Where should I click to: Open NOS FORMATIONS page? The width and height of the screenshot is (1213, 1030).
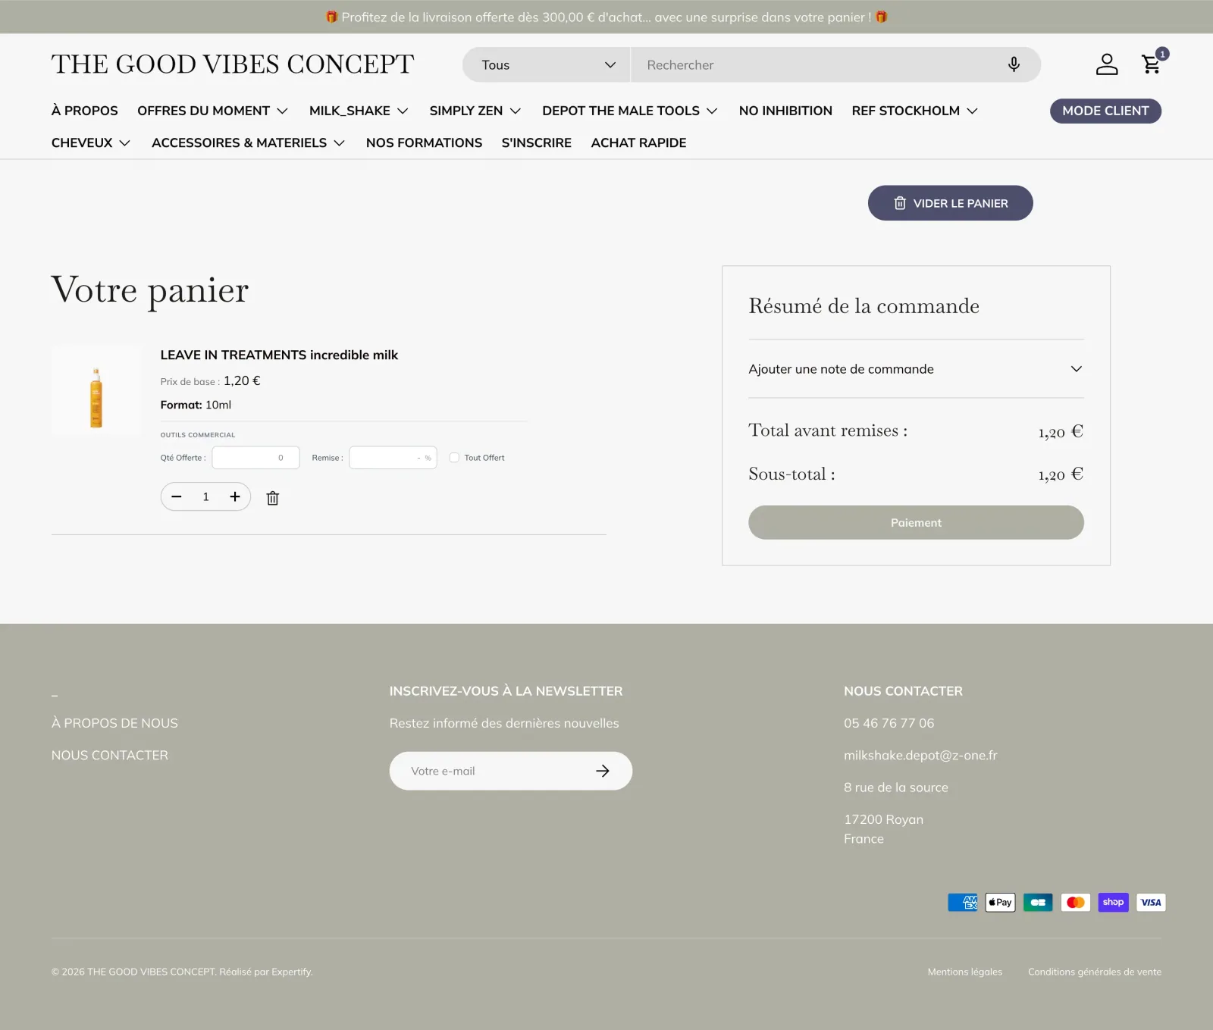[424, 142]
